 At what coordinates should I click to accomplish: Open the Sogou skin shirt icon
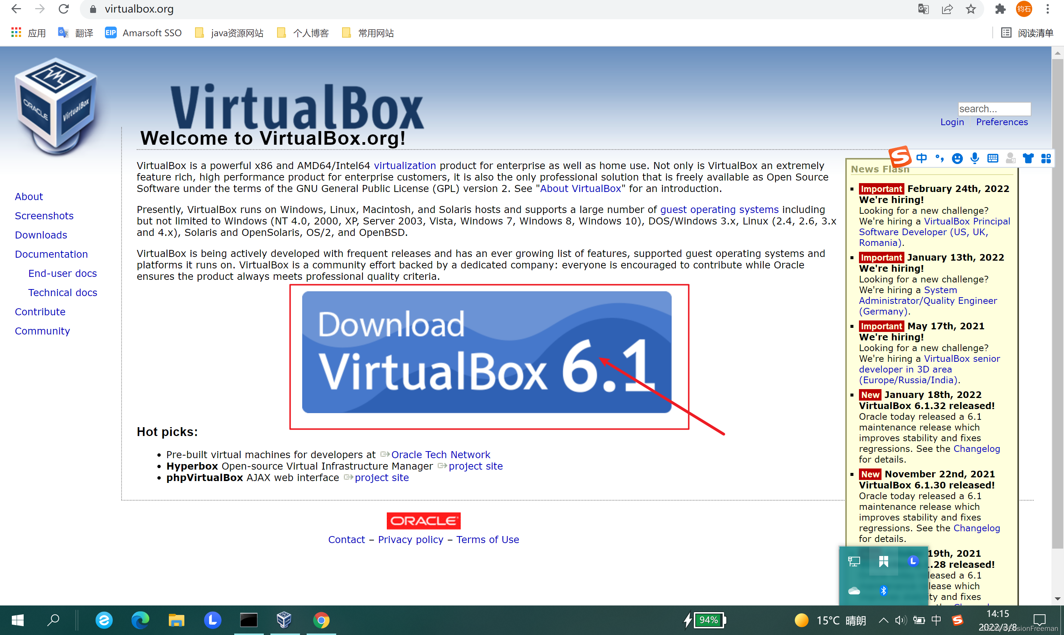[x=1028, y=159]
